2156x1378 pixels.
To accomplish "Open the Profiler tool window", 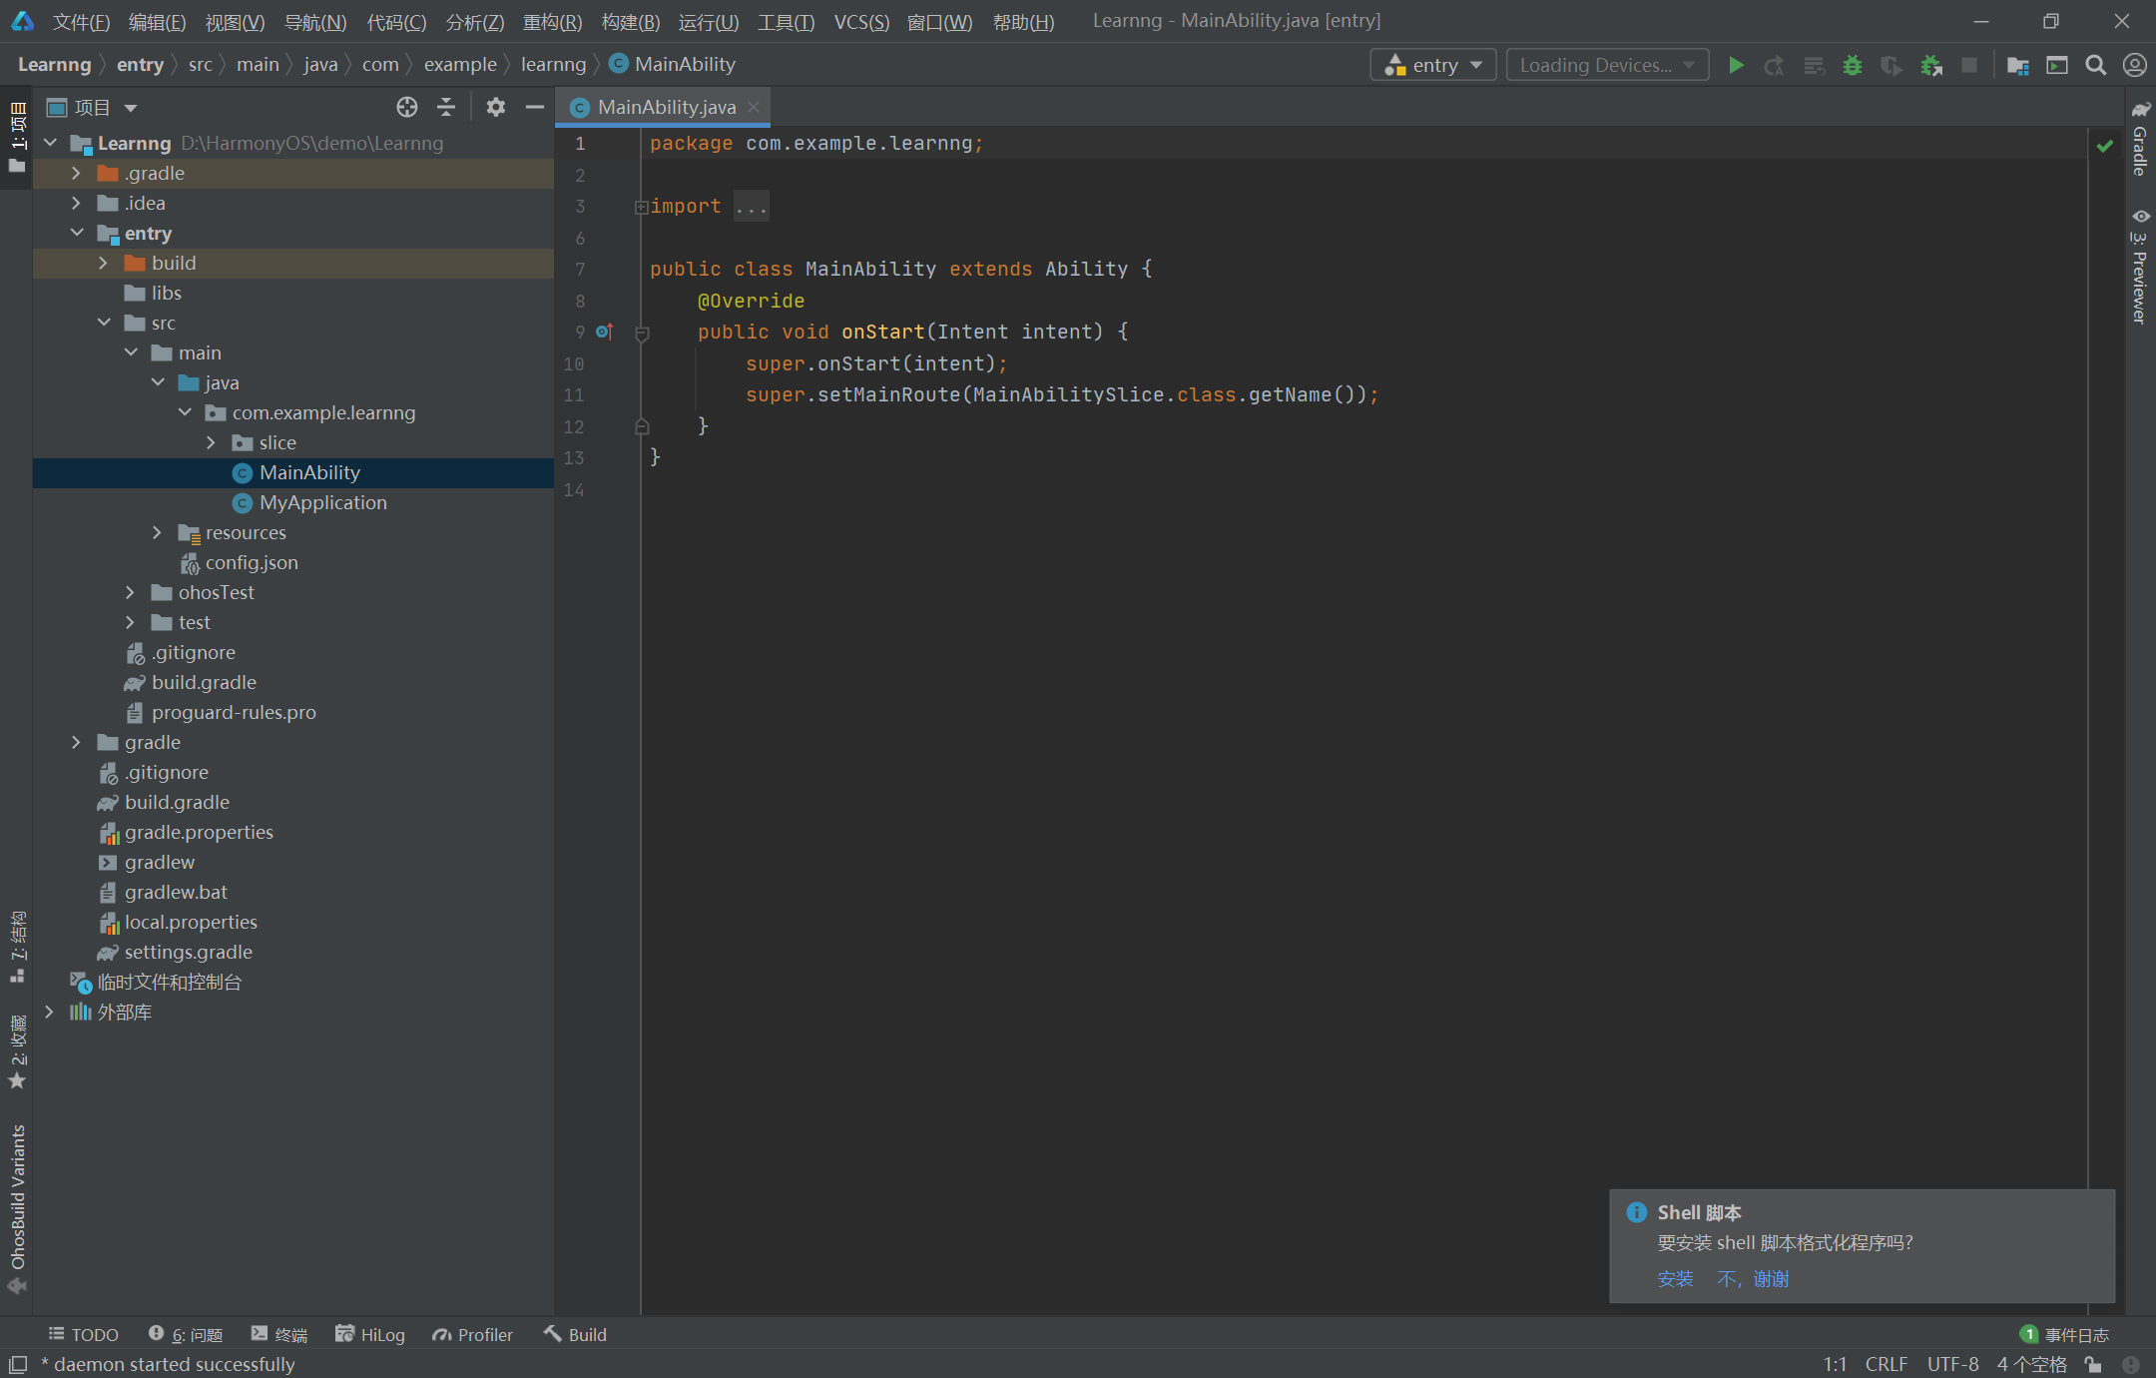I will tap(472, 1334).
